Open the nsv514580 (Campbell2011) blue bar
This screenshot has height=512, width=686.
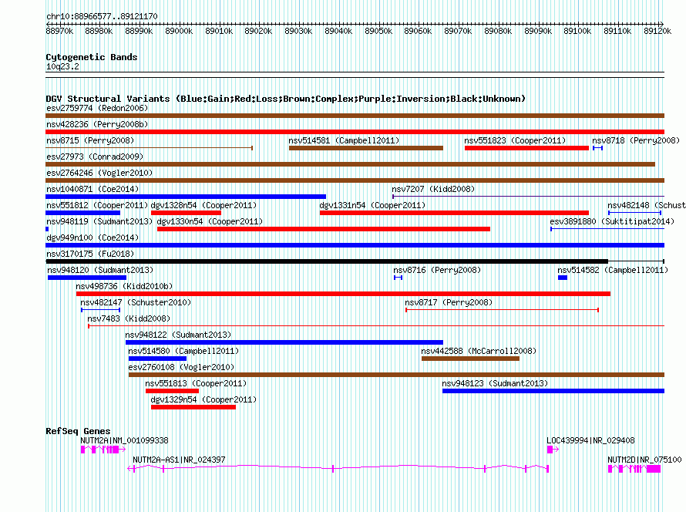[157, 359]
